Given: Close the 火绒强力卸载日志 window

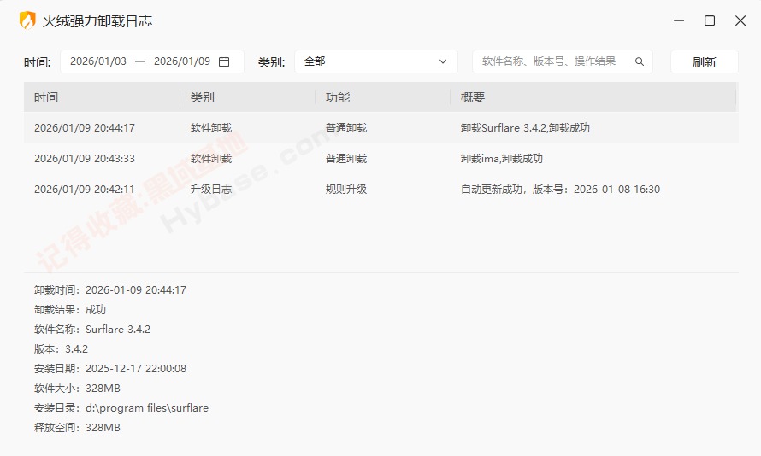Looking at the screenshot, I should point(740,20).
